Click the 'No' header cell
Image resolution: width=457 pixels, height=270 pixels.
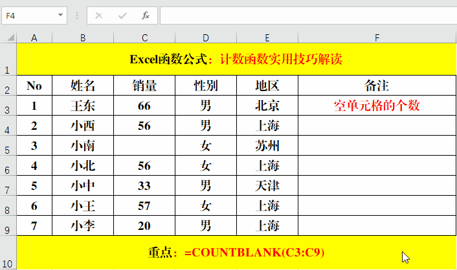(34, 85)
